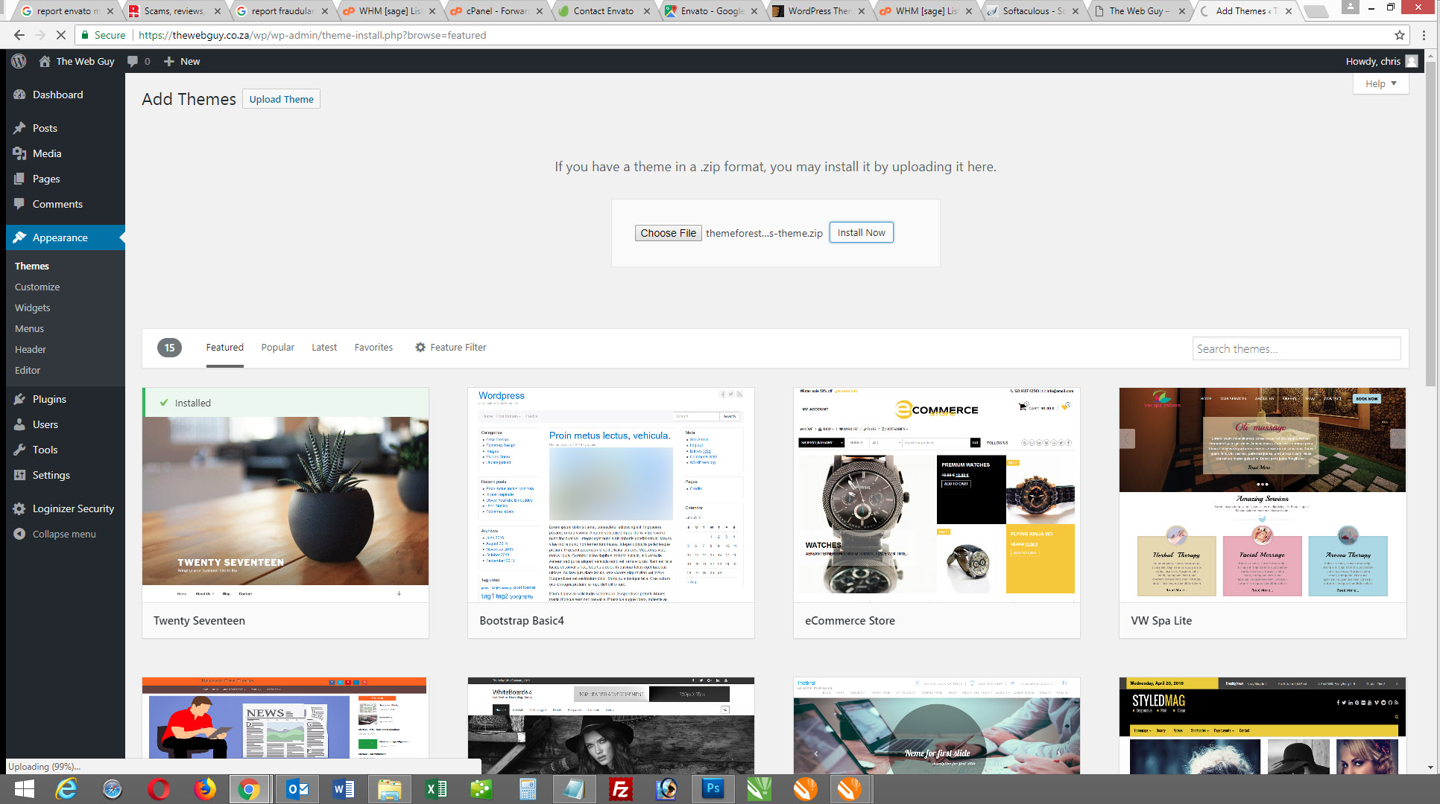Click the Plugins menu icon

[21, 398]
